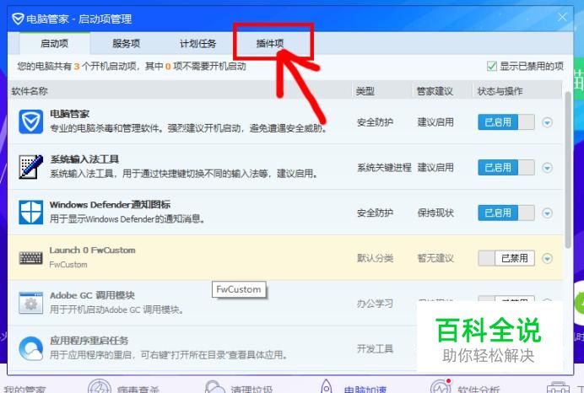The height and width of the screenshot is (393, 584).
Task: Click 默认分类 type in FwCustom row
Action: [x=375, y=258]
